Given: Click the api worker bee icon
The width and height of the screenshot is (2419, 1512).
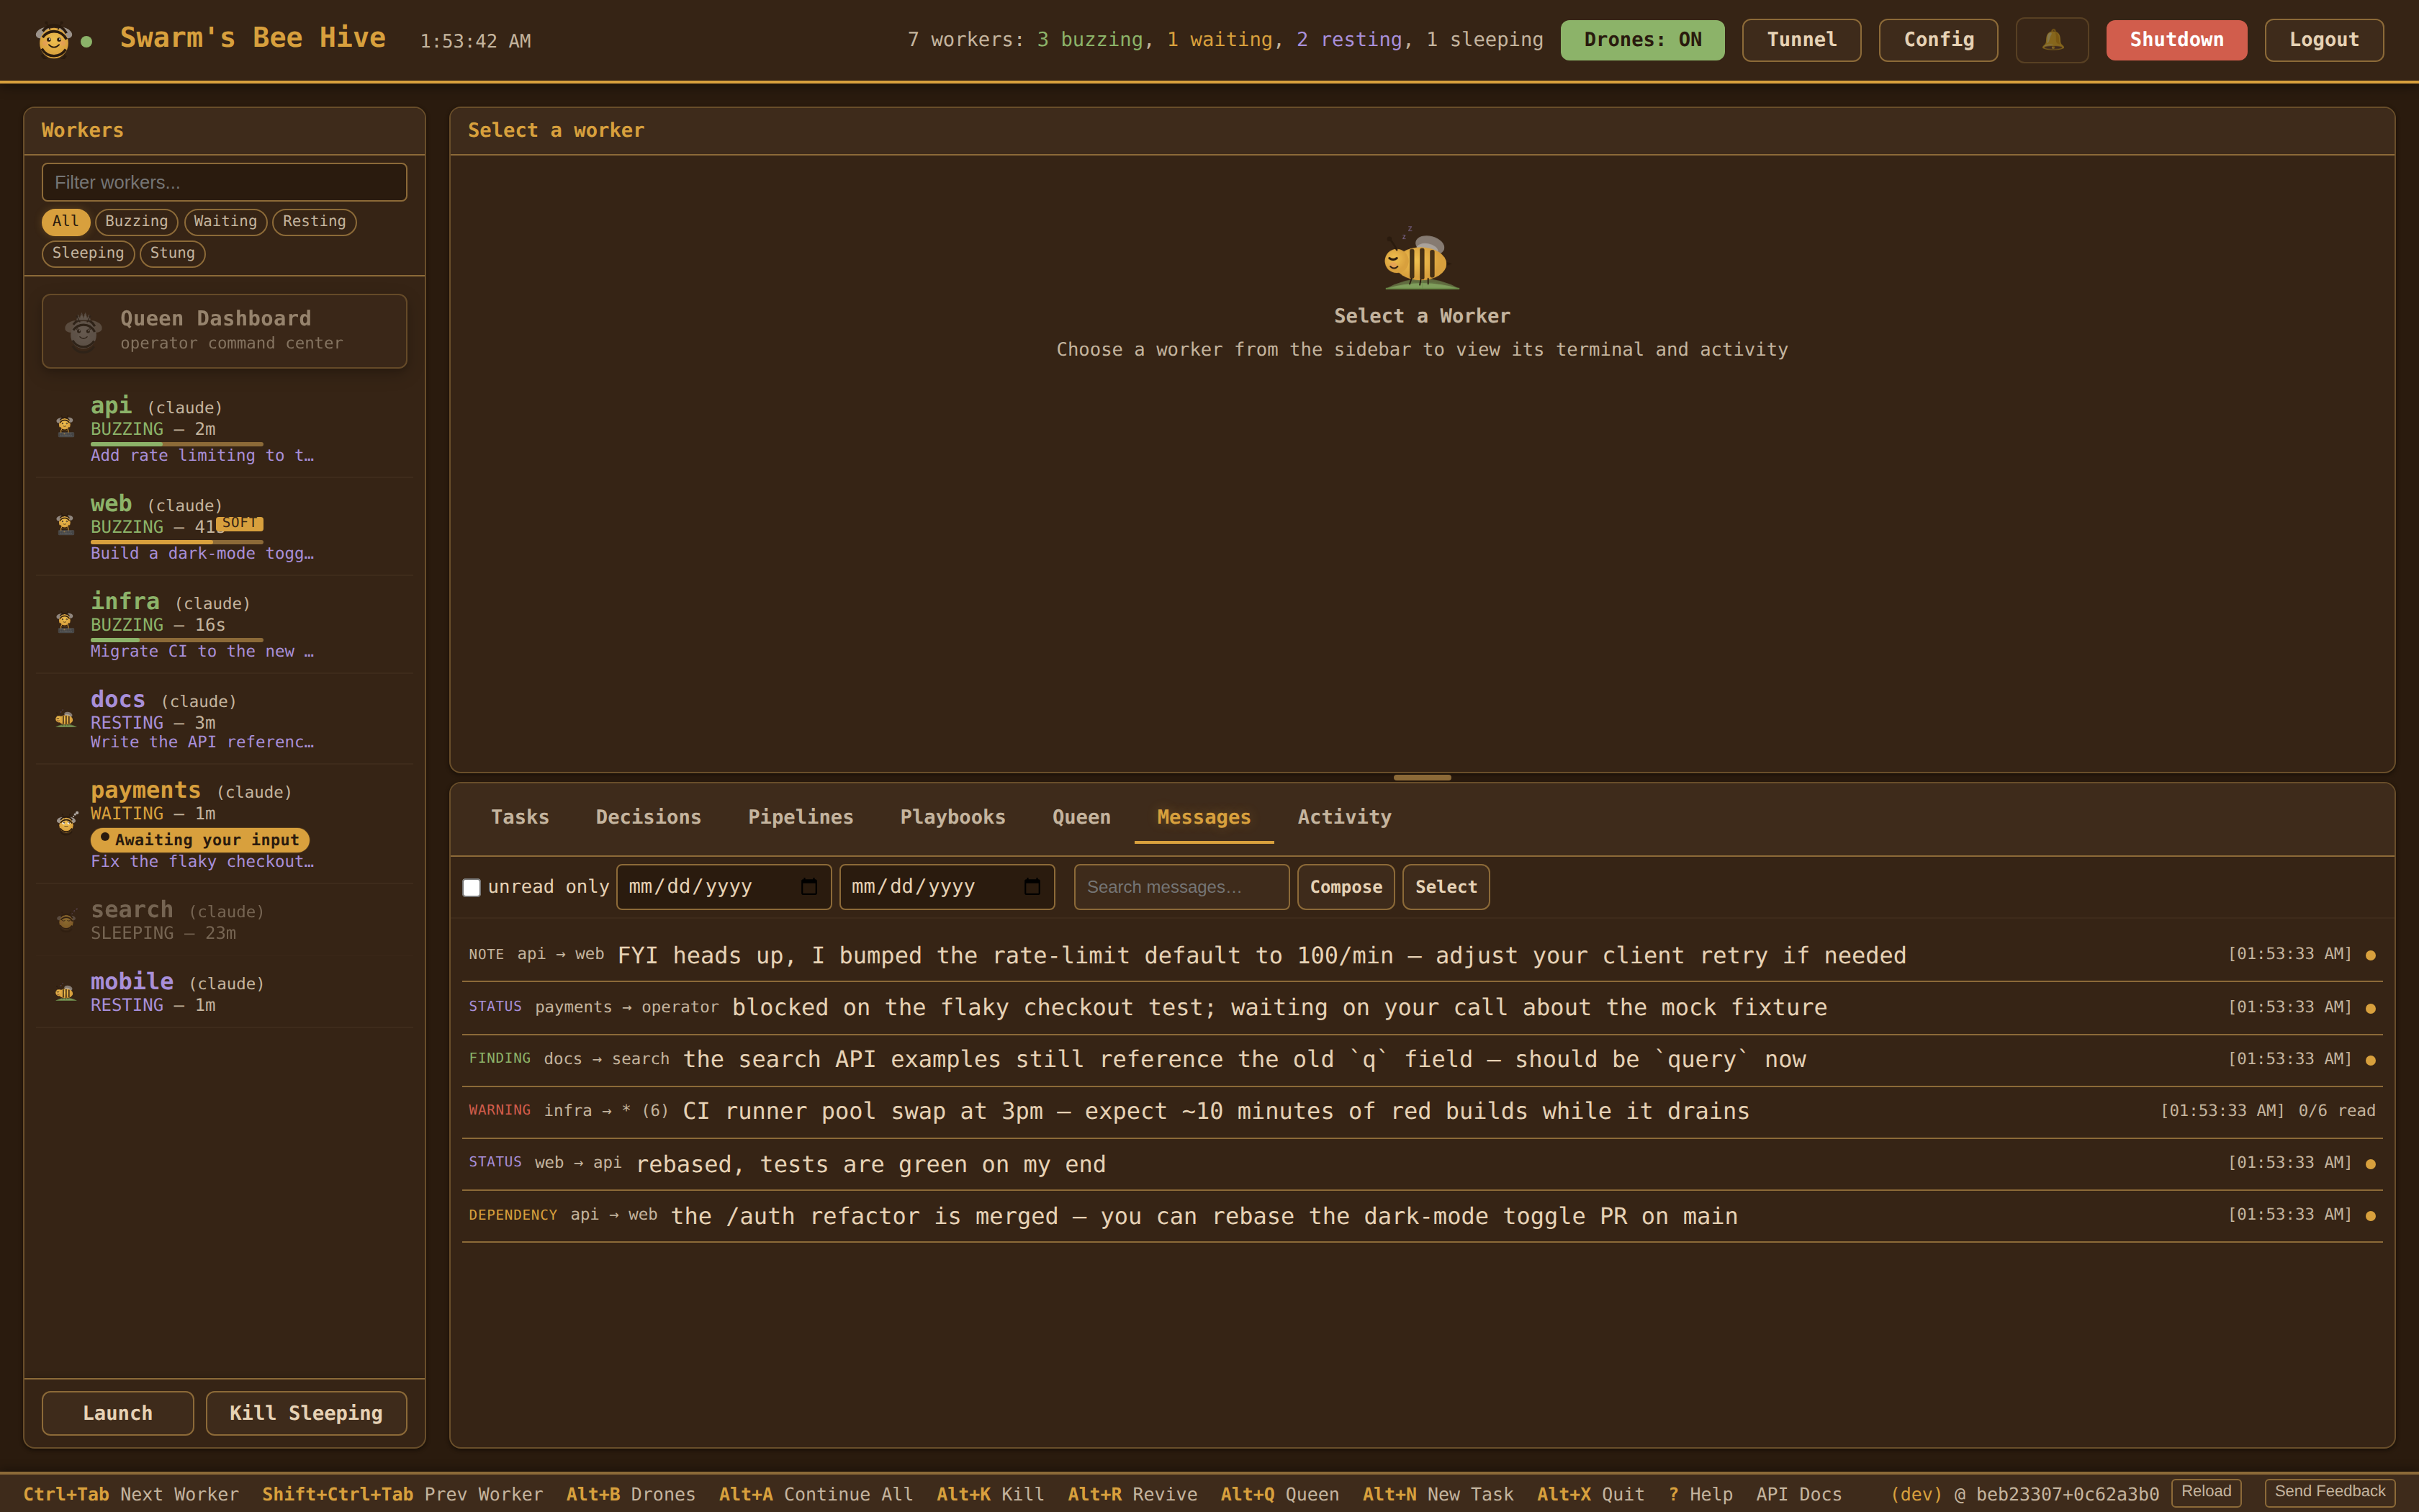Looking at the screenshot, I should coord(65,428).
